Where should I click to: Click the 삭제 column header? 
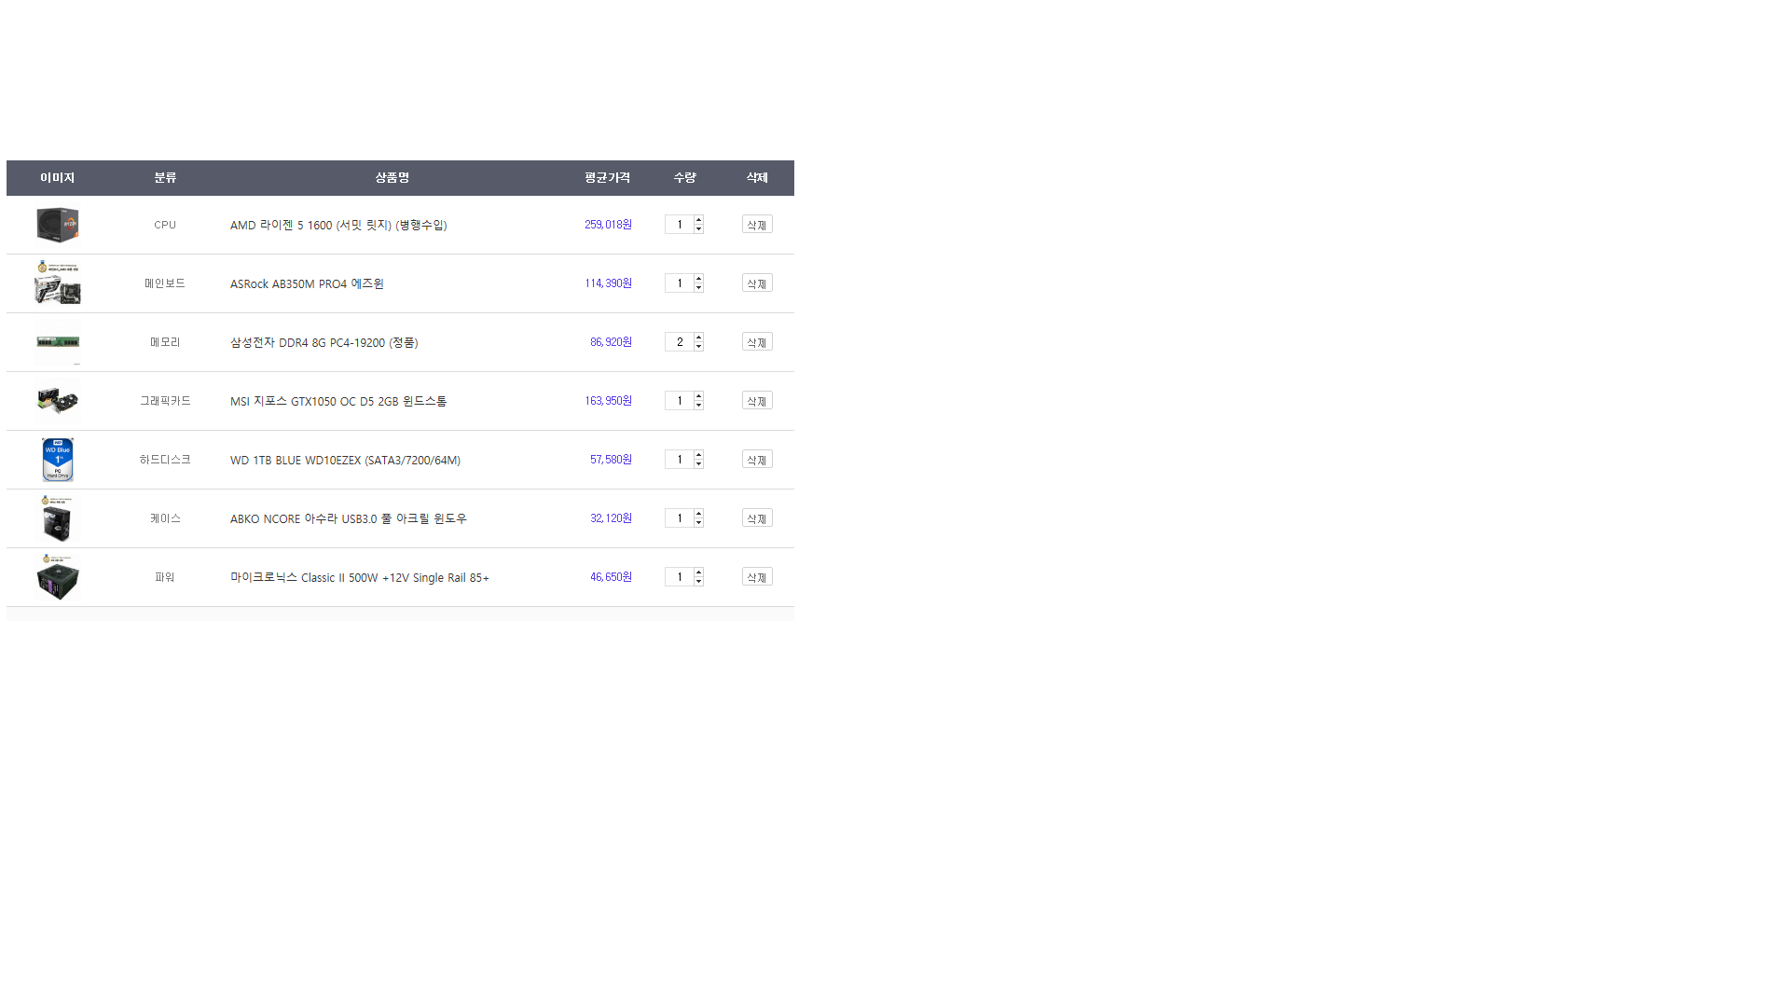757,178
